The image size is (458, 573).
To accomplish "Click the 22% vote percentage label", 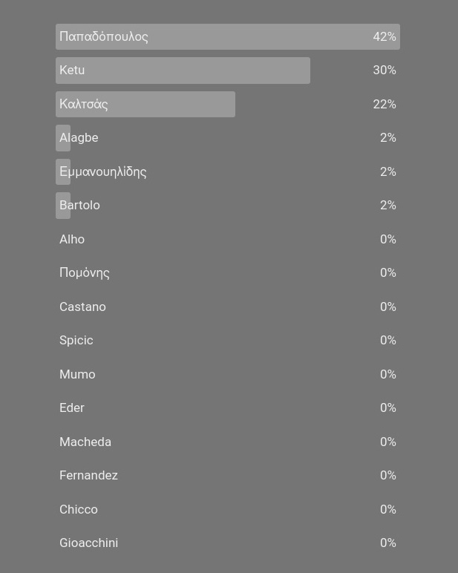I will click(x=385, y=105).
